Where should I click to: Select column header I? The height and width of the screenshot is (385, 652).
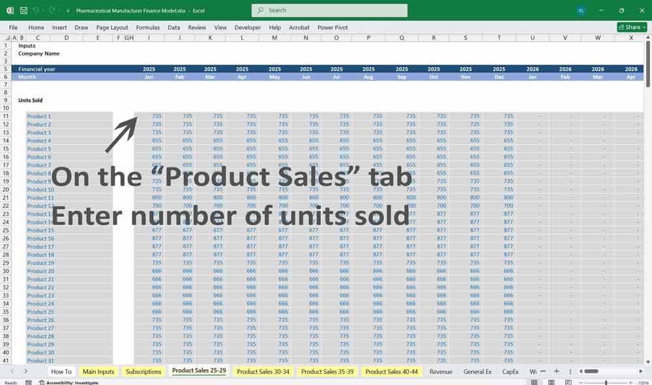[149, 38]
